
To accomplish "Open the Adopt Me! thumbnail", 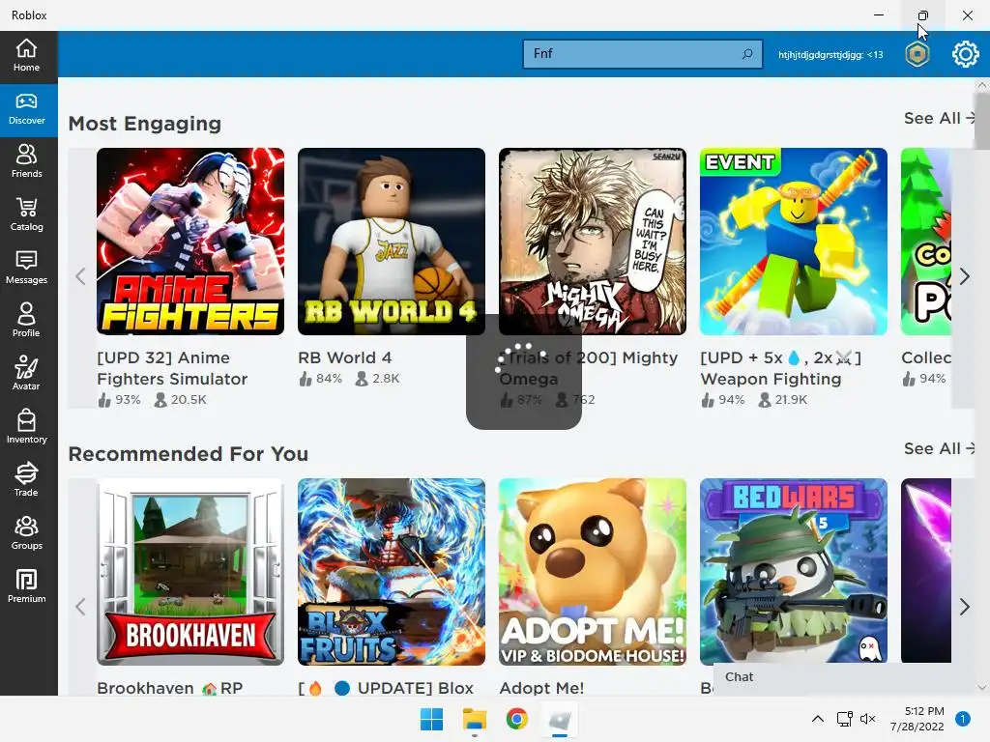I will (593, 572).
